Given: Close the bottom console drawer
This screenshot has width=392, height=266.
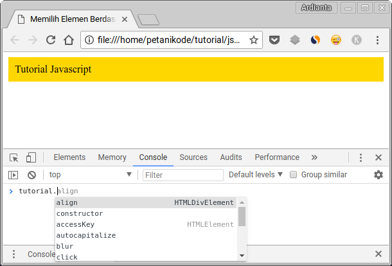Looking at the screenshot, I should [379, 254].
